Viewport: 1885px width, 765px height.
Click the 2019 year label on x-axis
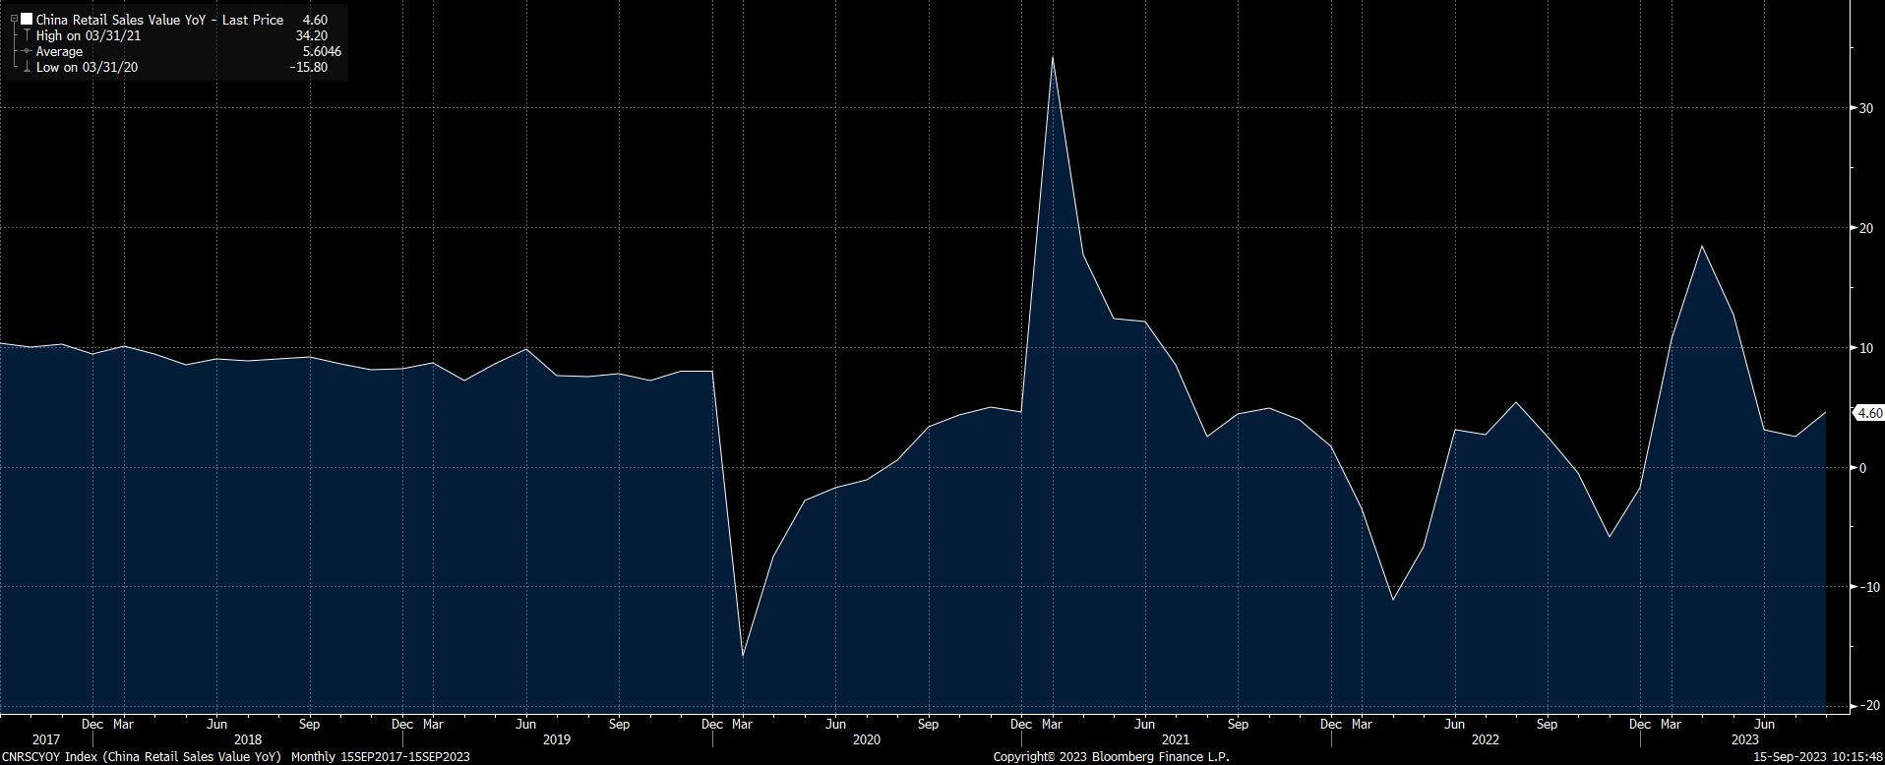point(557,739)
